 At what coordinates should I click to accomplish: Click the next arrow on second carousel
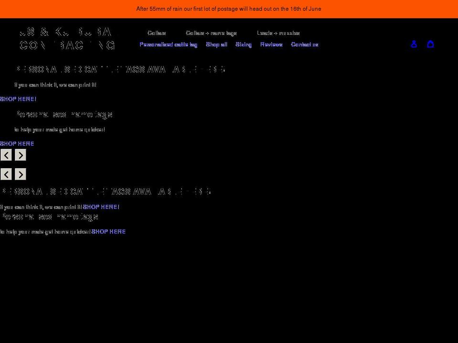(x=20, y=174)
